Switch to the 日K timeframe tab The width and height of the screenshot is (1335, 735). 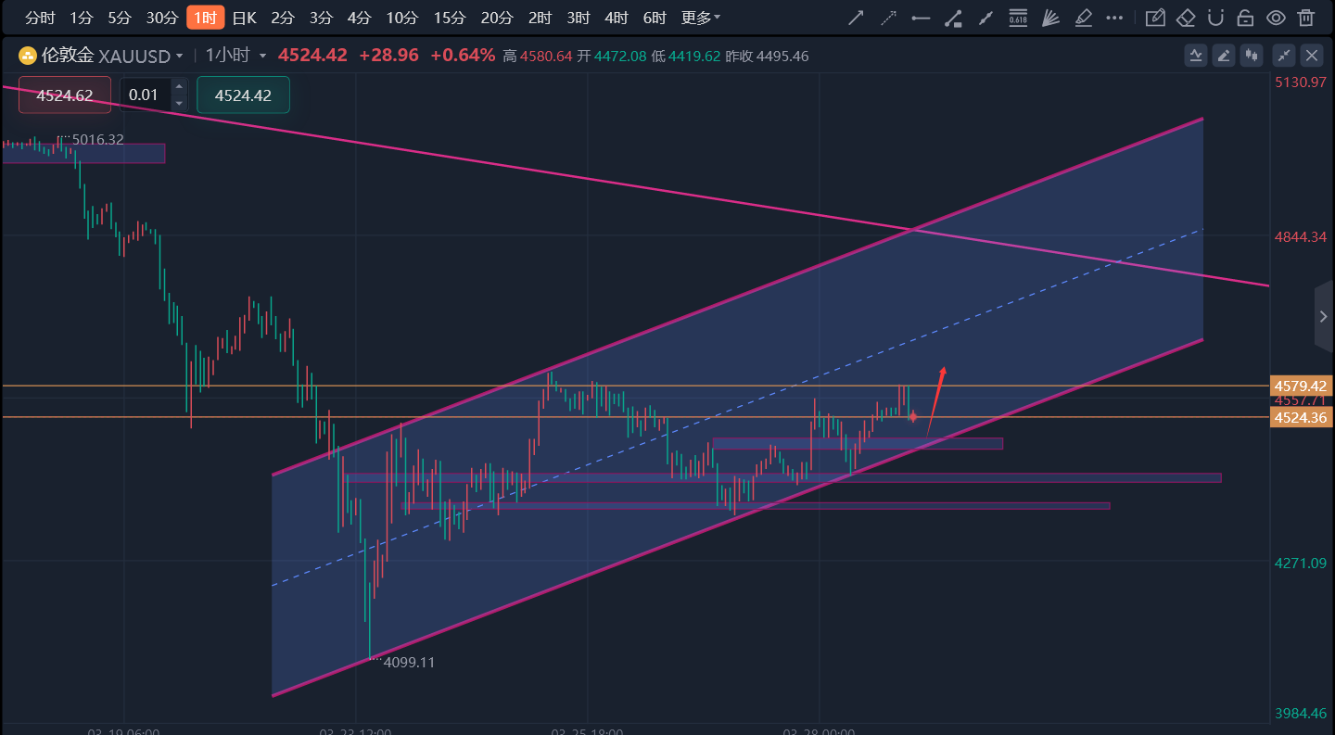pyautogui.click(x=244, y=18)
